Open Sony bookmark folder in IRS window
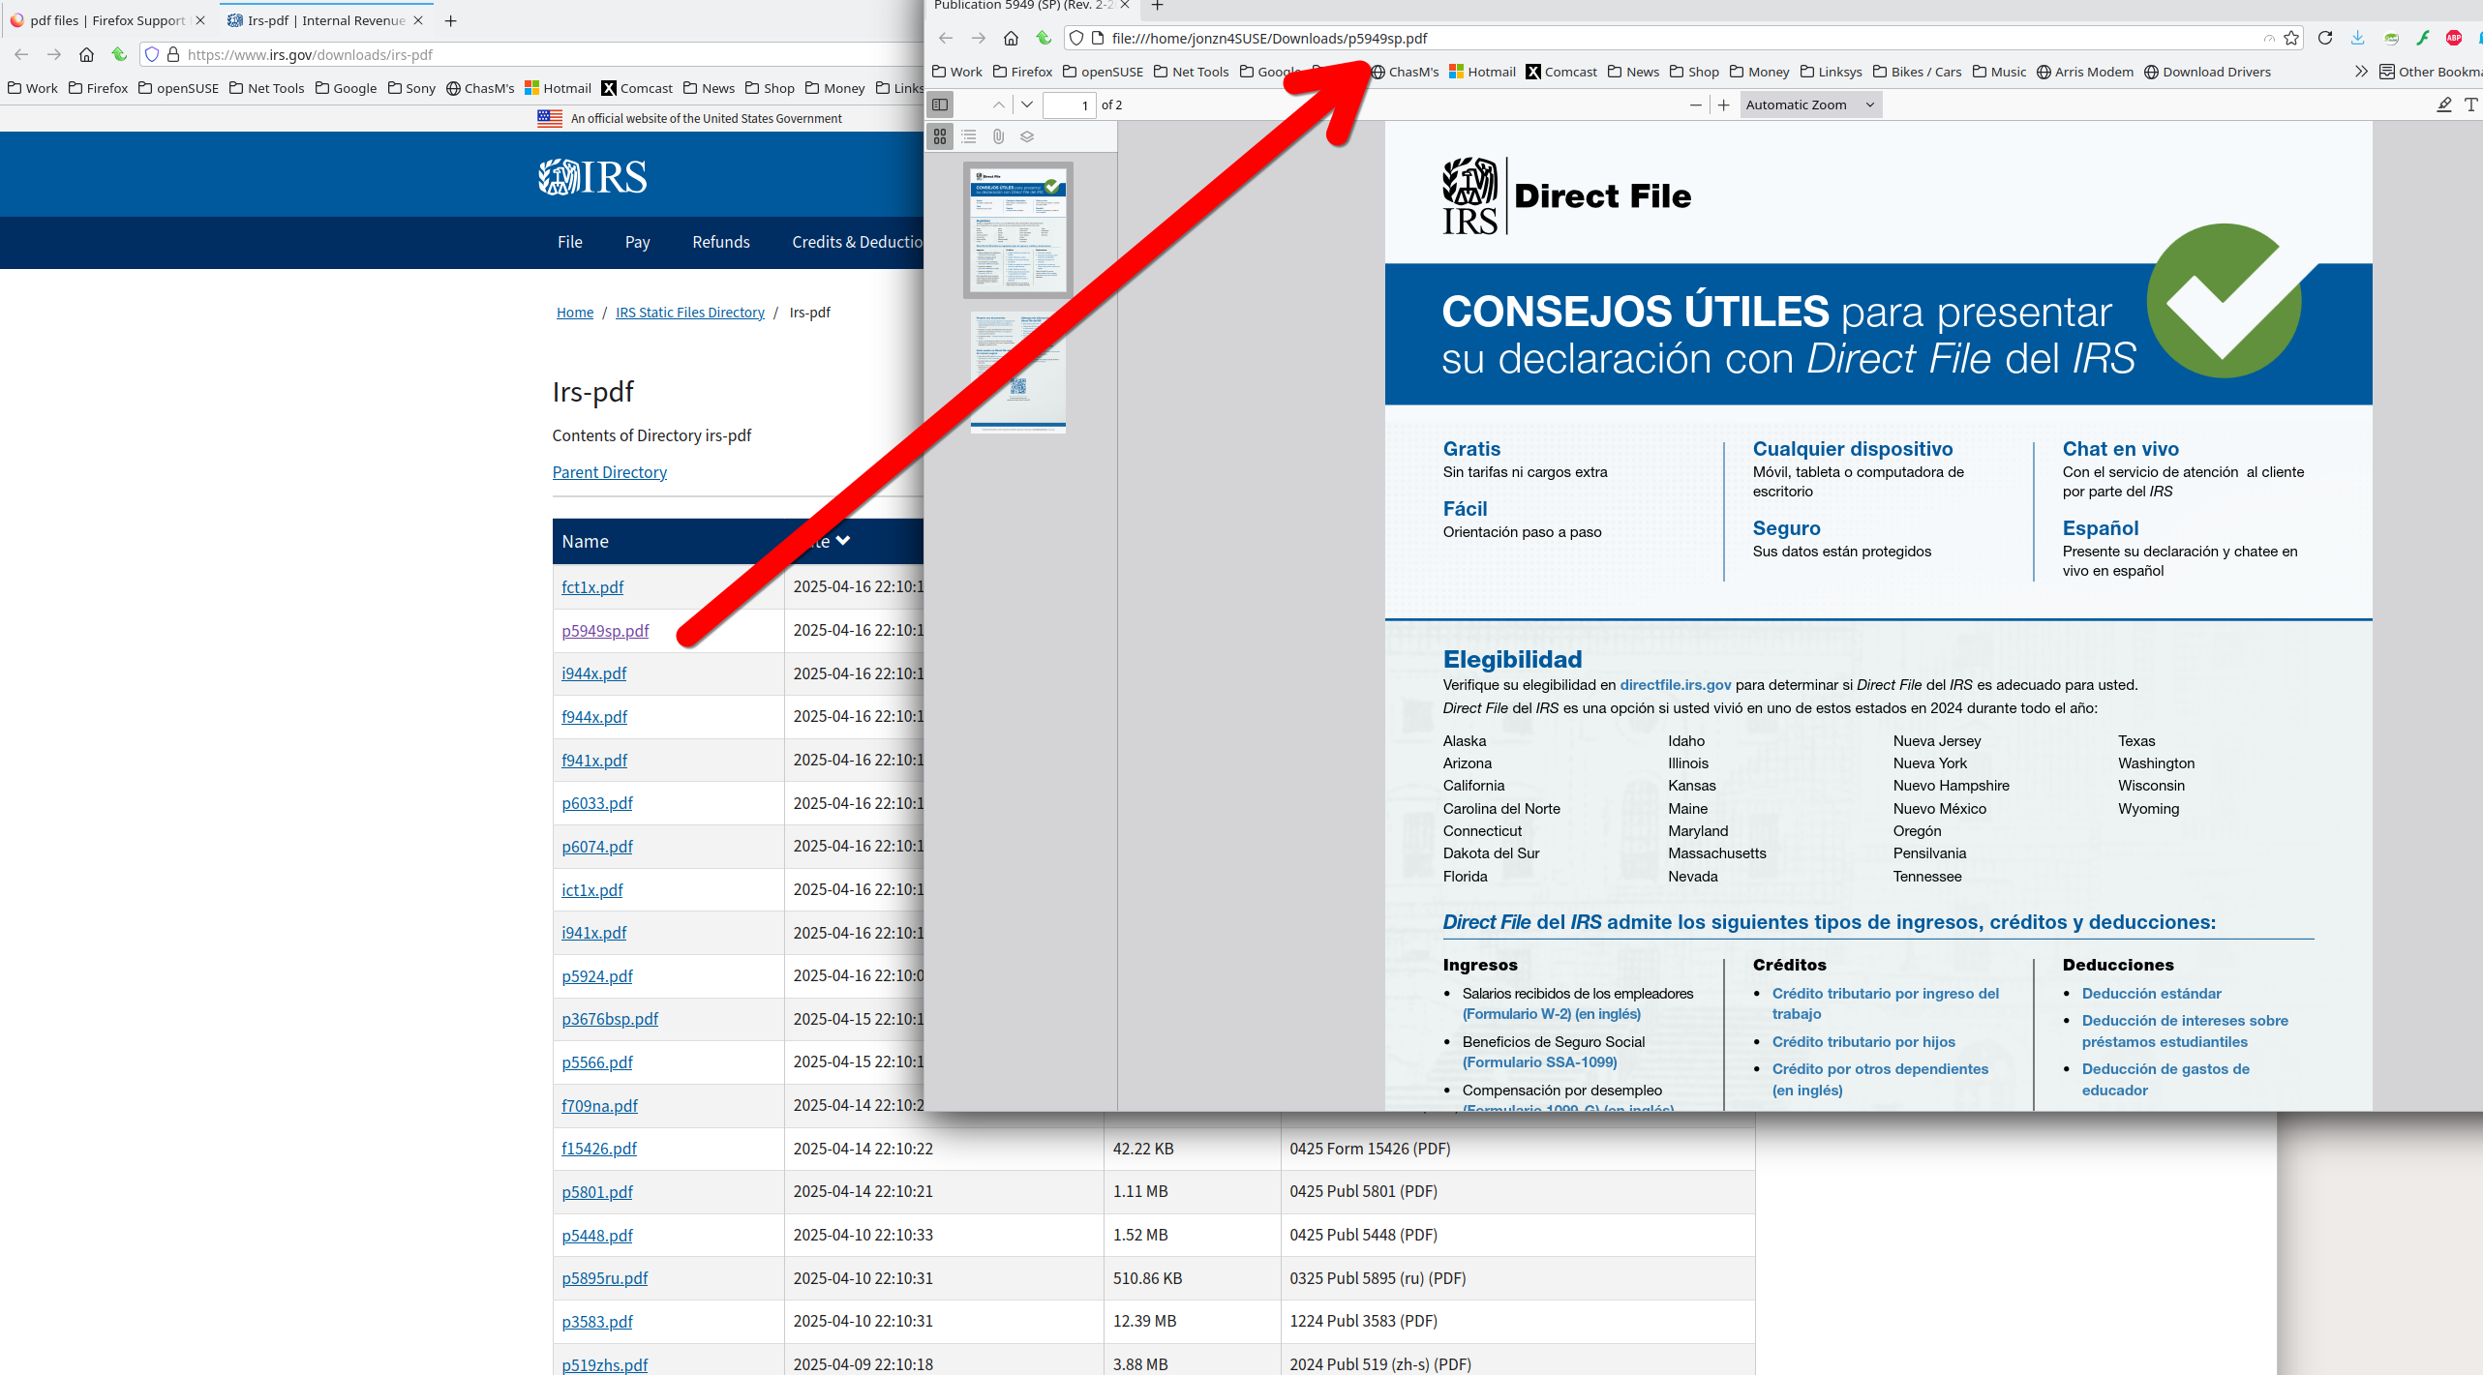The width and height of the screenshot is (2483, 1375). pos(410,88)
